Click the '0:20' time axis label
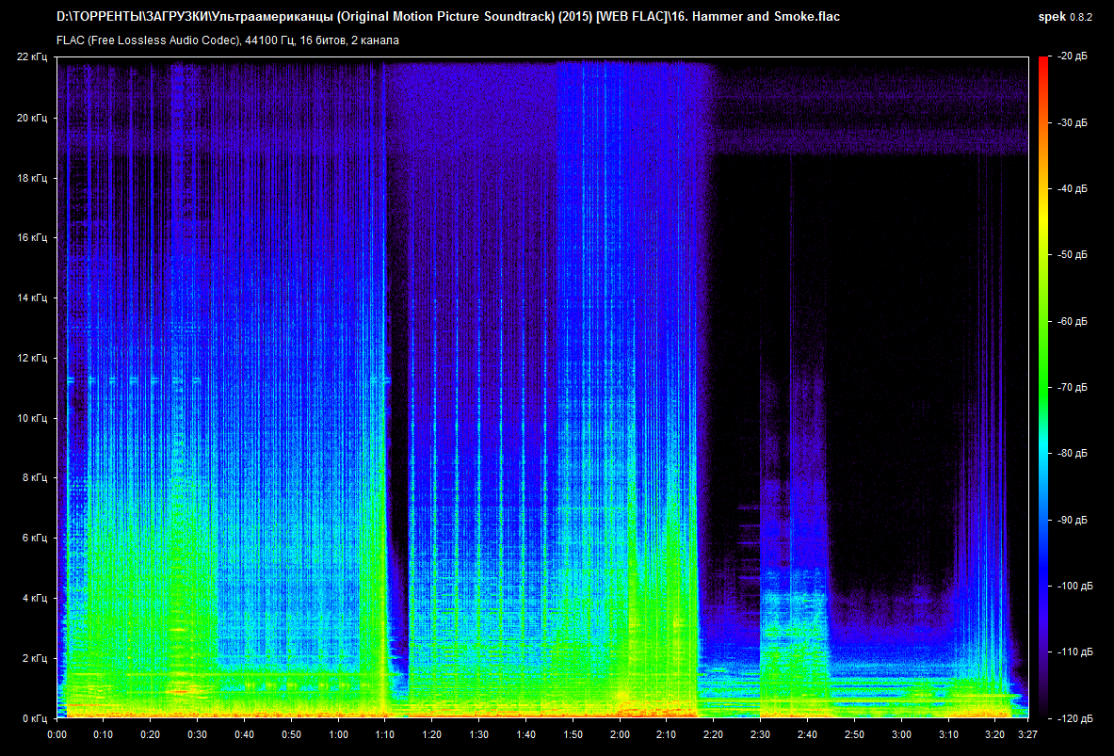 tap(151, 734)
